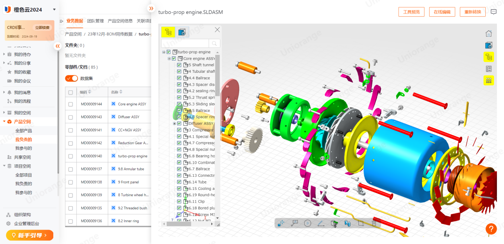Open the orange help question mark icon

click(x=491, y=229)
